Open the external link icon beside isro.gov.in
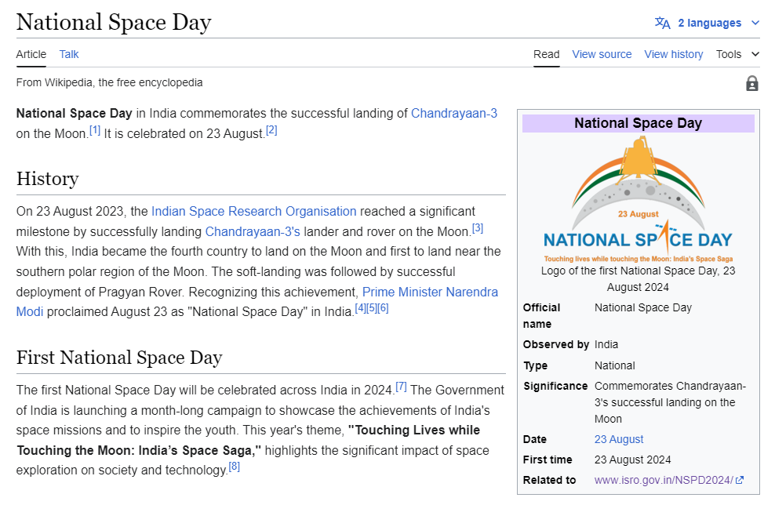Screen dimensions: 775x505 tap(740, 480)
